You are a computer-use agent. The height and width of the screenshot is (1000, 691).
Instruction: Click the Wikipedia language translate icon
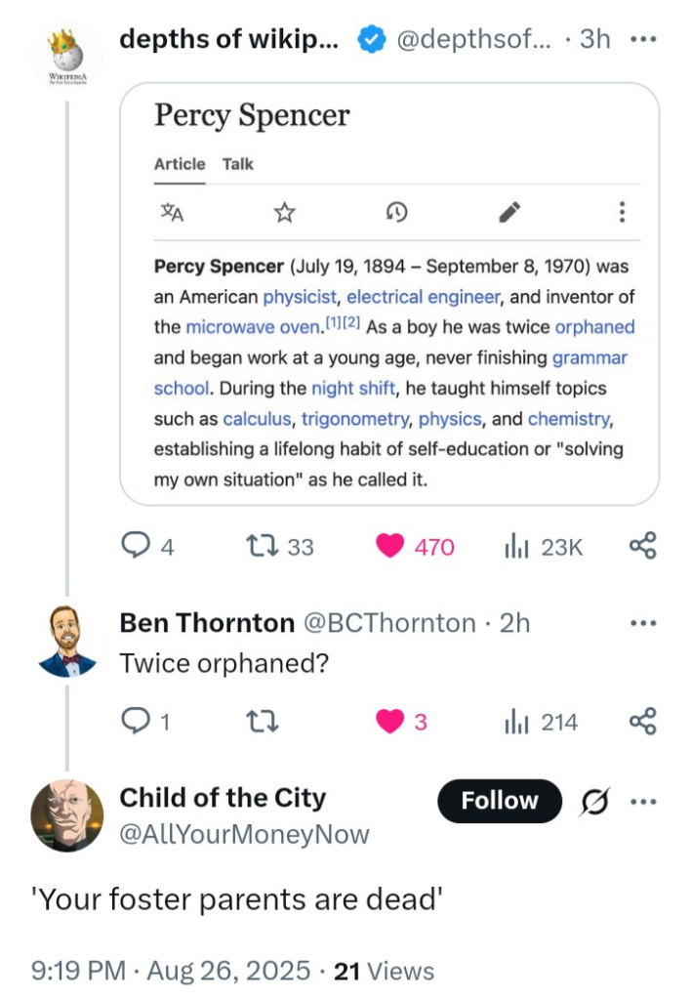[x=171, y=212]
